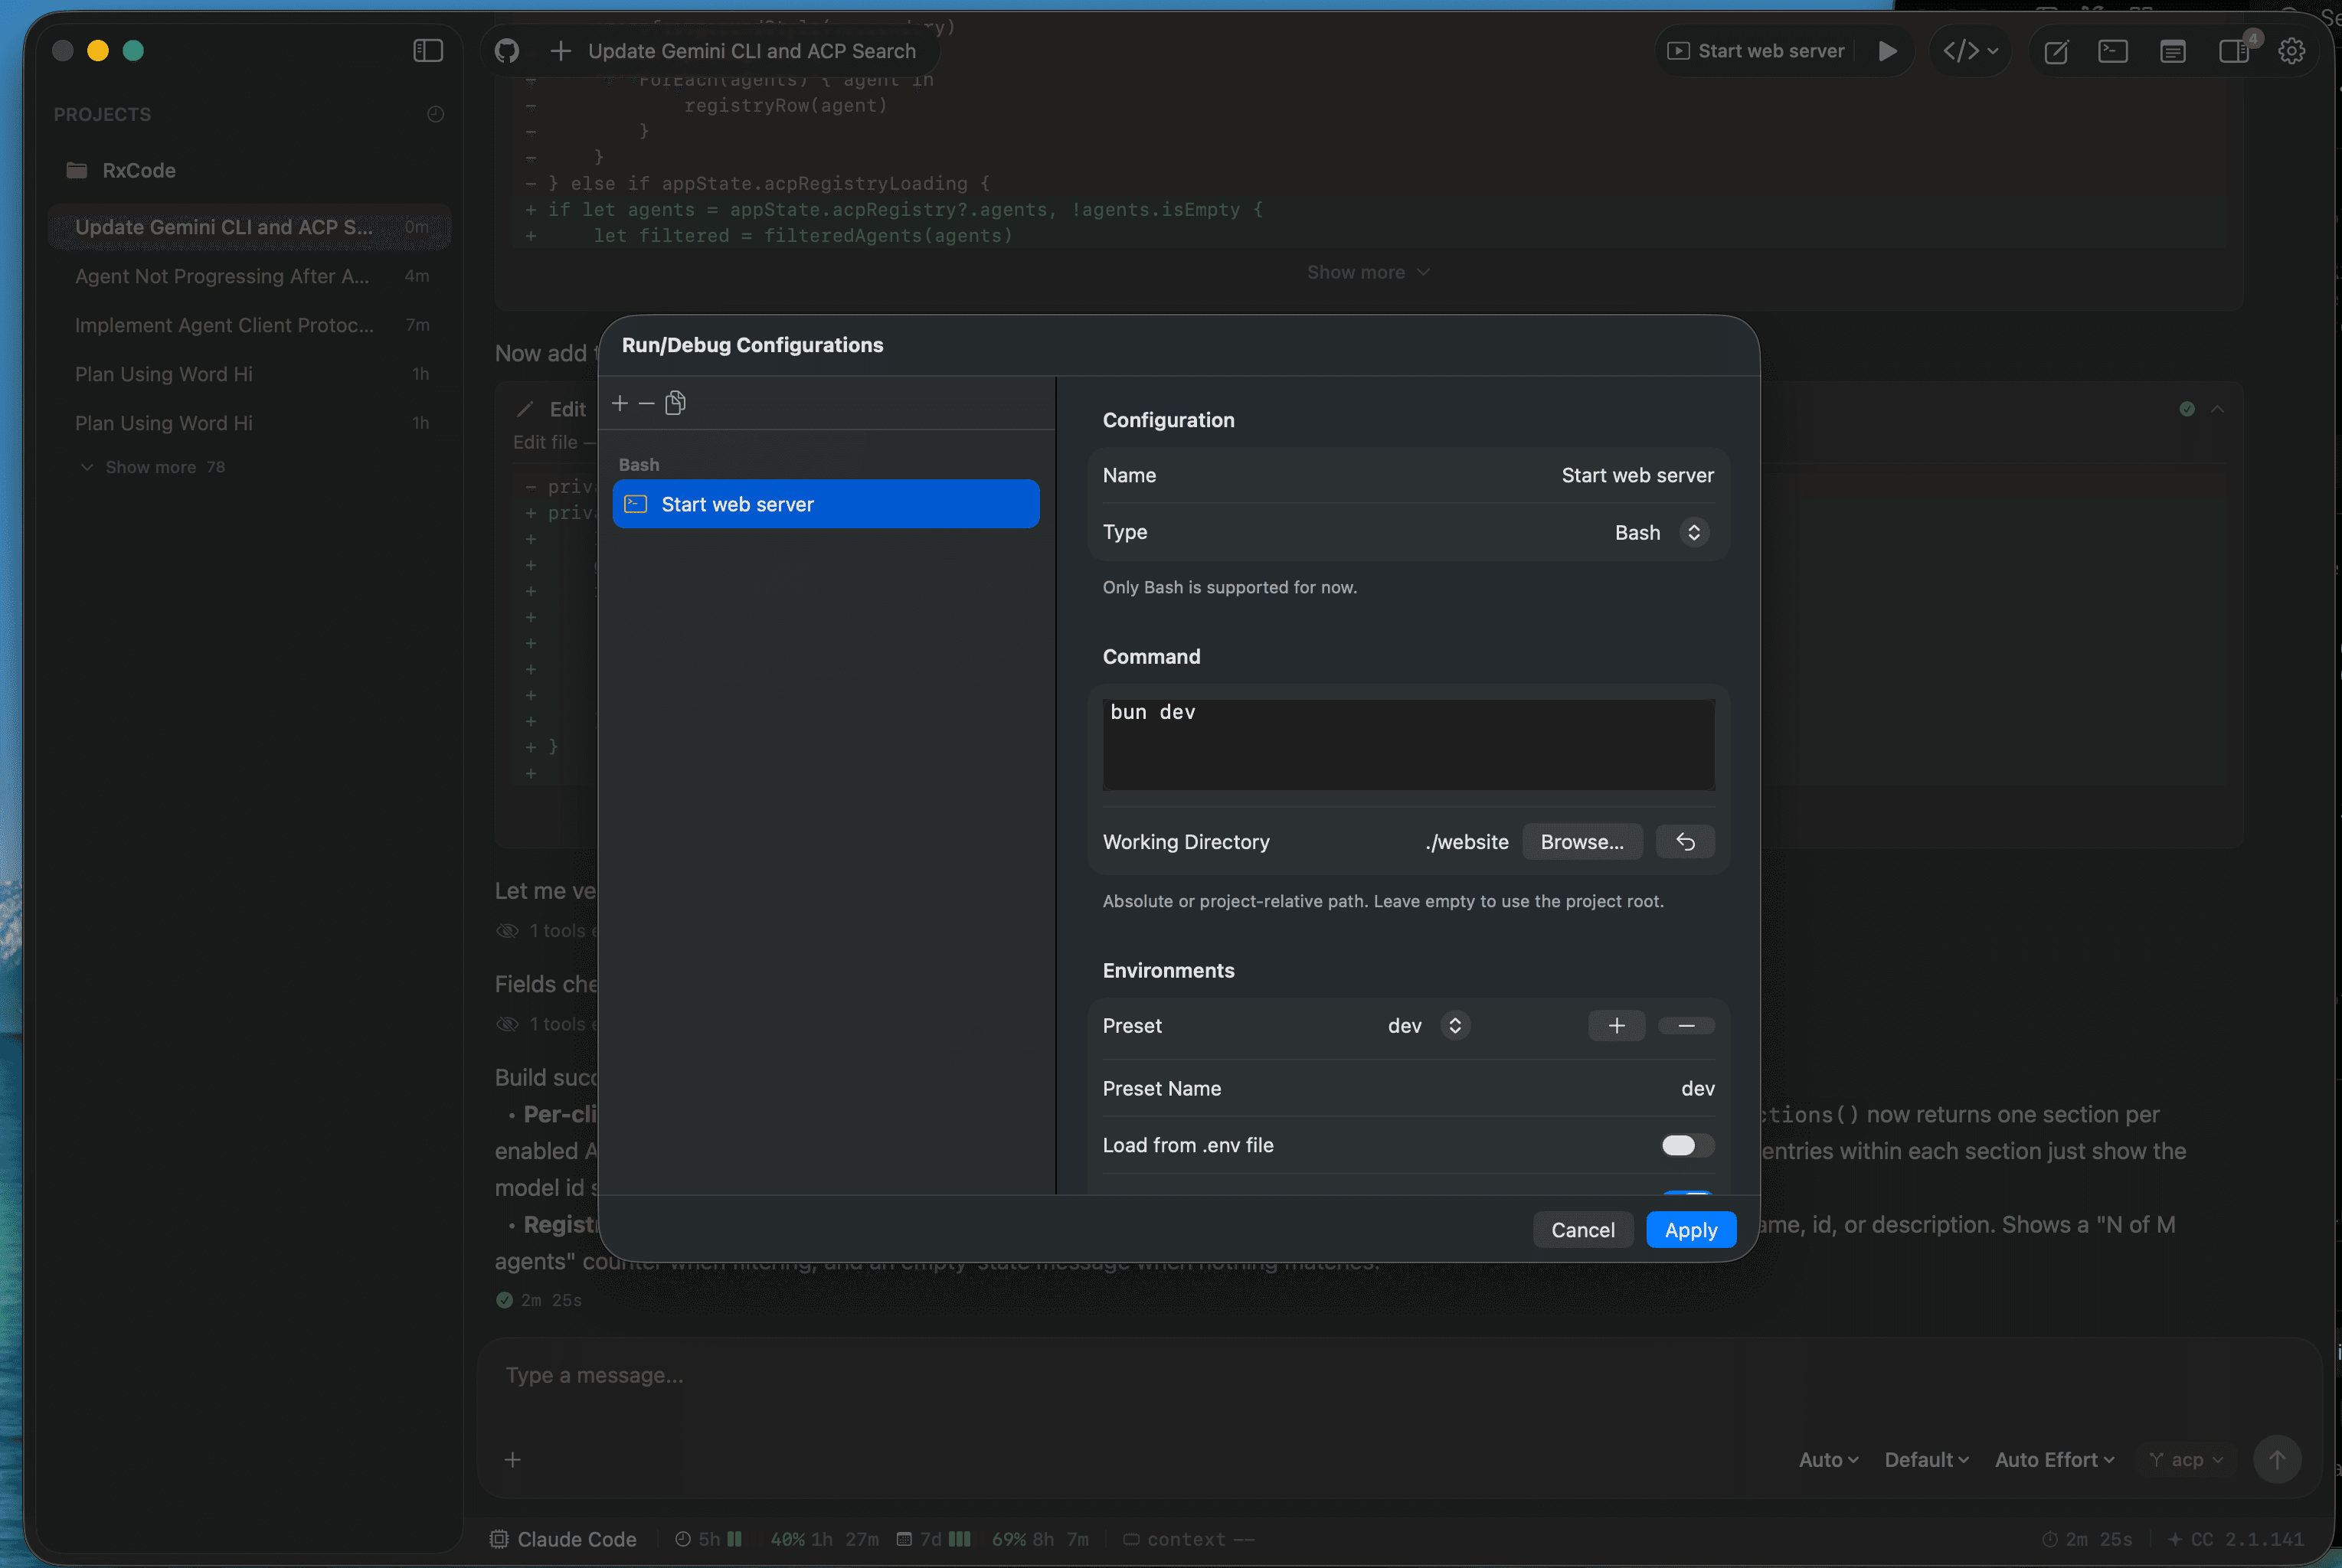Collapse the Edit block chevron
This screenshot has width=2342, height=1568.
tap(2217, 409)
